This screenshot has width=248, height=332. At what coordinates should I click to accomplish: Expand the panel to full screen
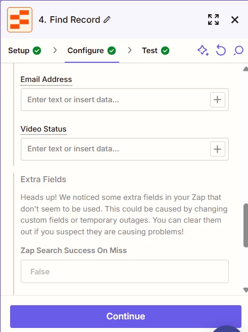tap(213, 20)
